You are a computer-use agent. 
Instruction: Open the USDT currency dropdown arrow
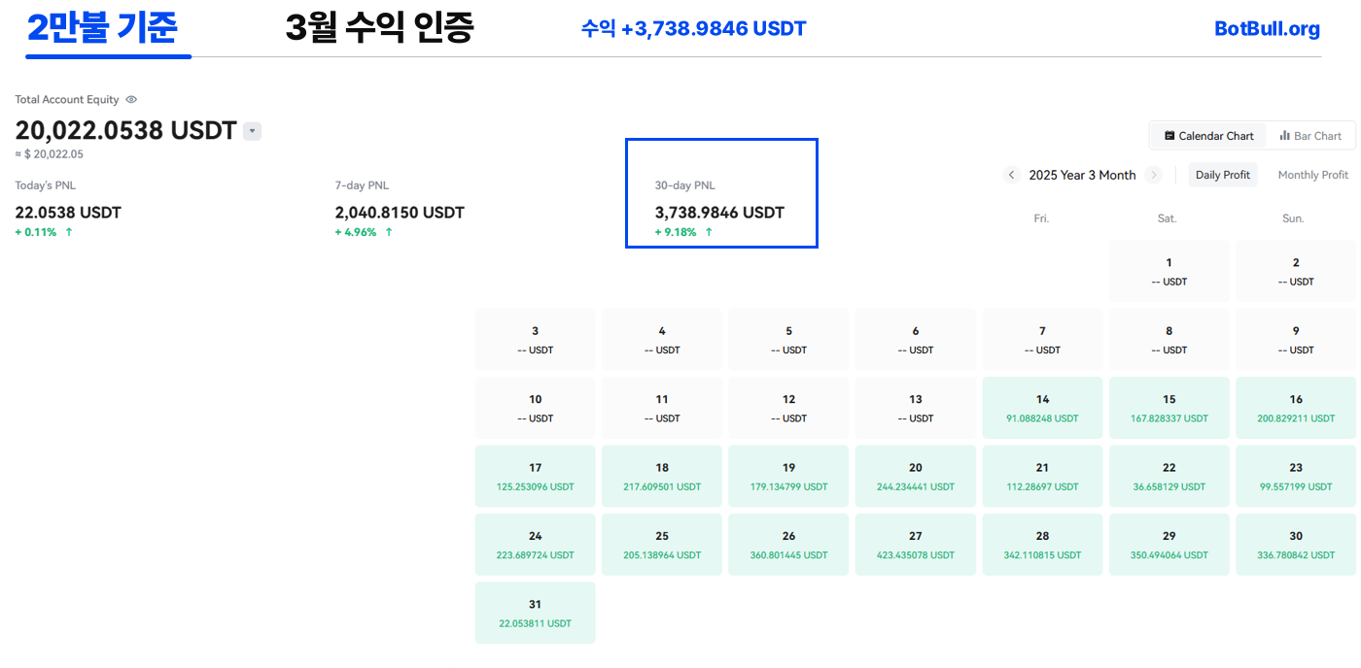[252, 131]
